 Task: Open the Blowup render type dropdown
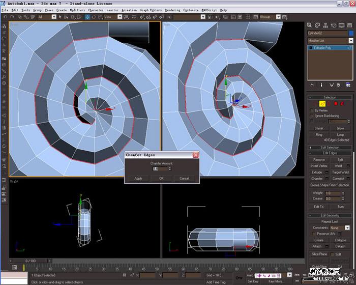click(278, 17)
